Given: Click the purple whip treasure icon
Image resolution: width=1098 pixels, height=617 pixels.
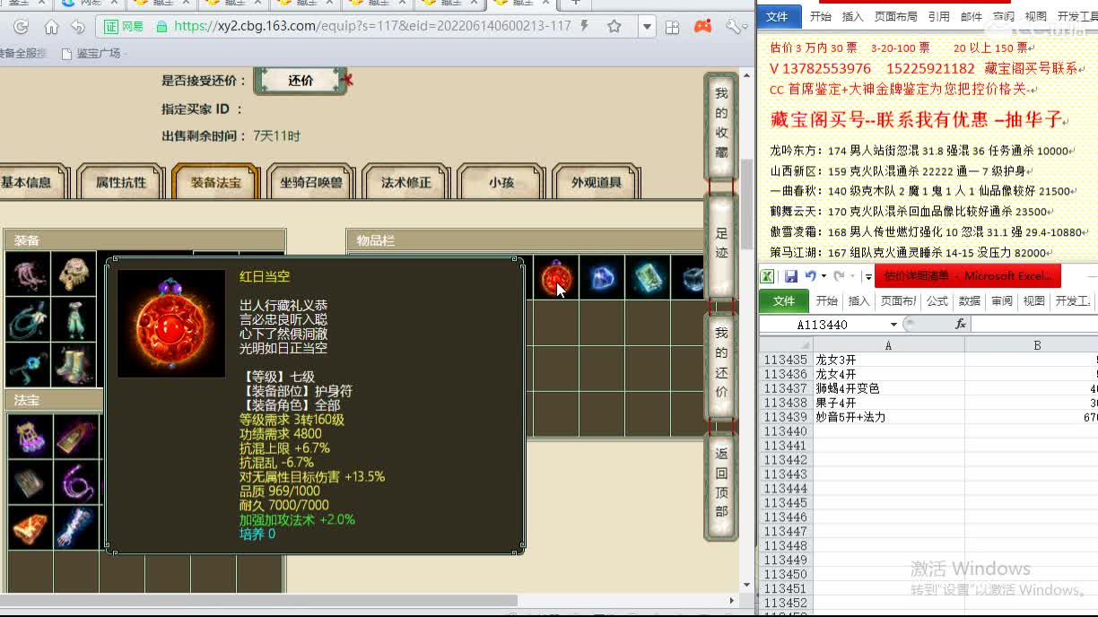Looking at the screenshot, I should [76, 482].
